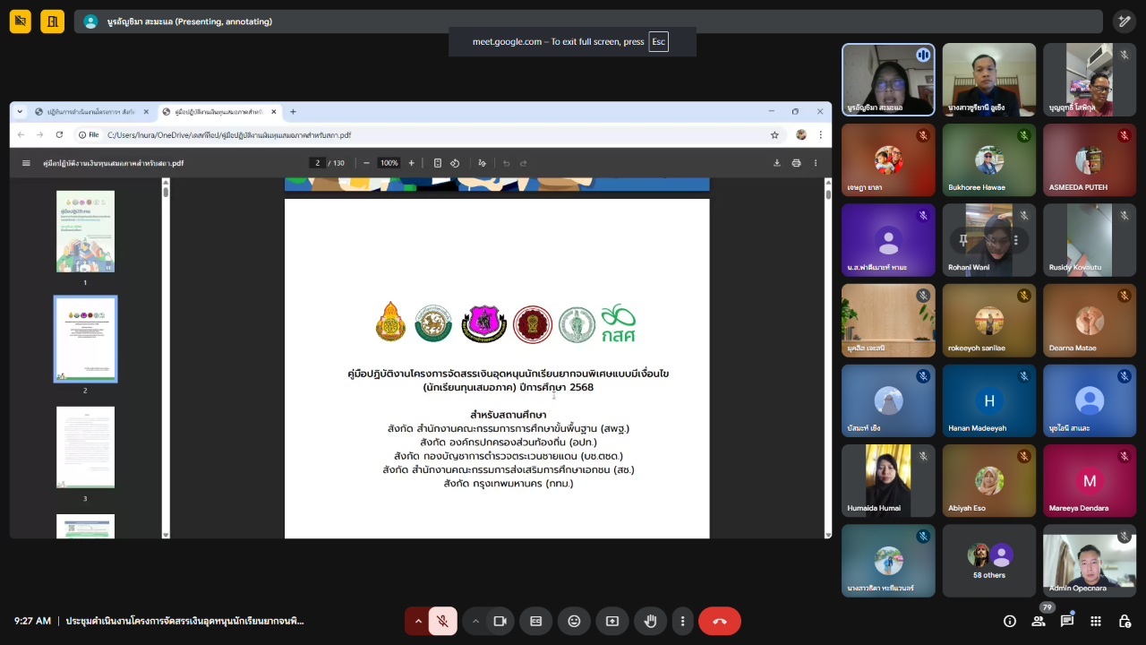Go forward in the shared browser
Image resolution: width=1146 pixels, height=645 pixels.
click(x=39, y=134)
